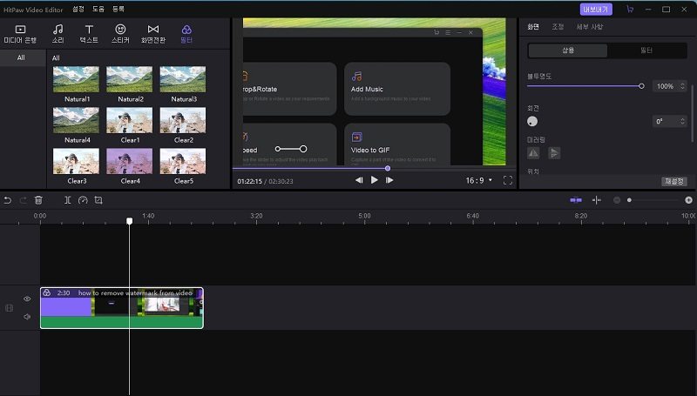Toggle video track visibility eye icon
This screenshot has width=697, height=396.
tap(27, 299)
